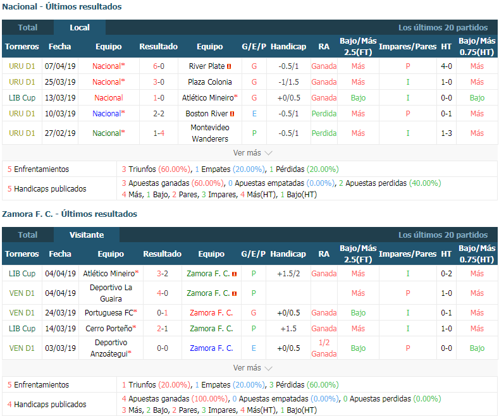Open the 2-2 result against Boston River
This screenshot has height=416, width=499.
pos(159,114)
